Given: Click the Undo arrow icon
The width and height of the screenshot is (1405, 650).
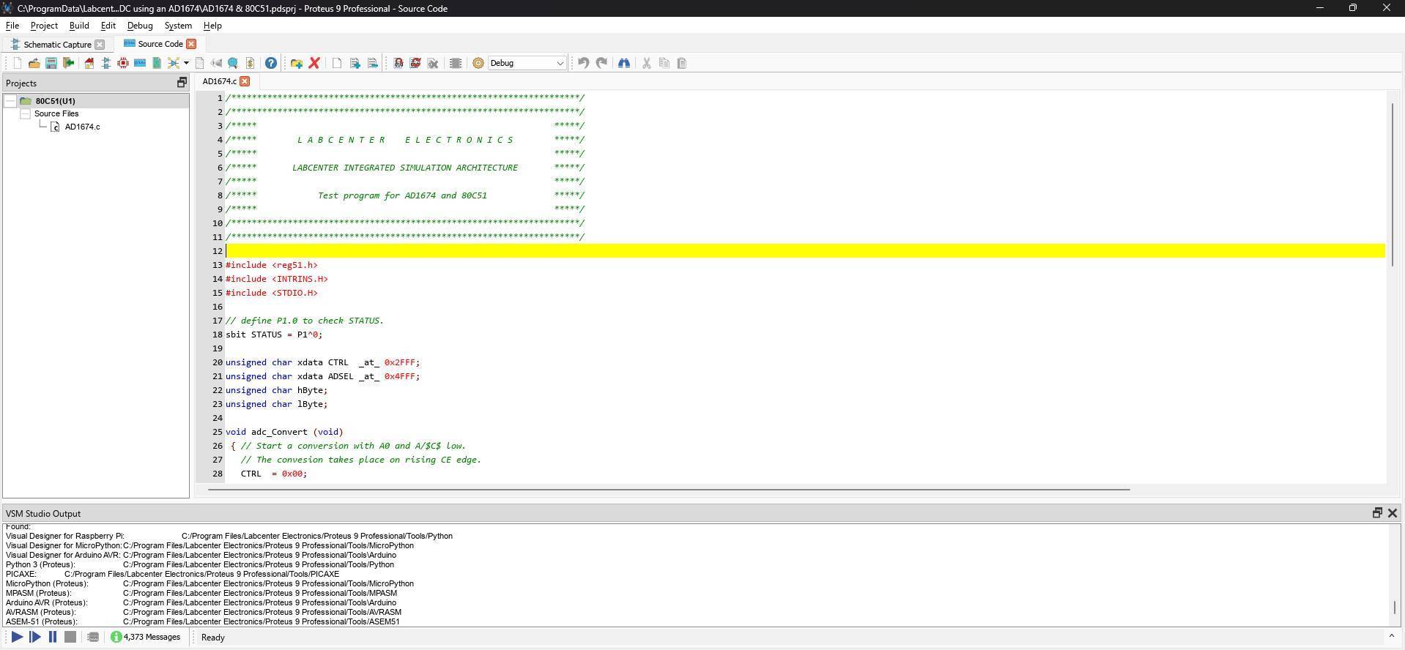Looking at the screenshot, I should tap(583, 63).
